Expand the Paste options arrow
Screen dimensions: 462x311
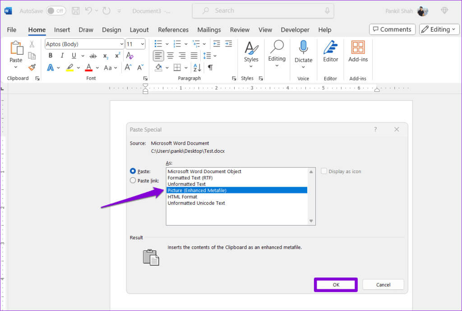tap(16, 67)
